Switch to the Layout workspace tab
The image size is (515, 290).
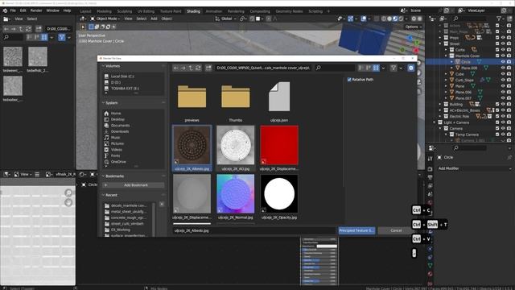click(86, 11)
